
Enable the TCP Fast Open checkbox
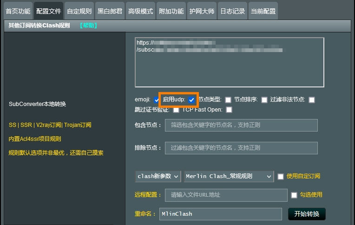click(229, 110)
